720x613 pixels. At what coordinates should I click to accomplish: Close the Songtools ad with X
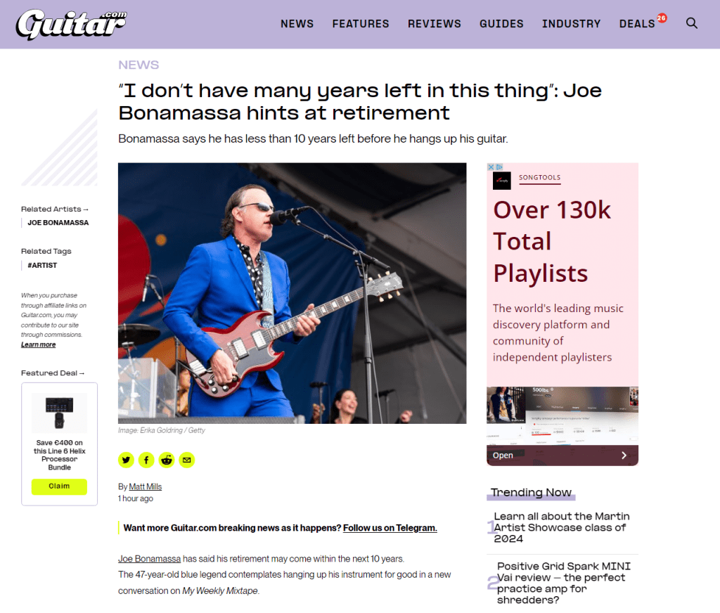pyautogui.click(x=490, y=167)
